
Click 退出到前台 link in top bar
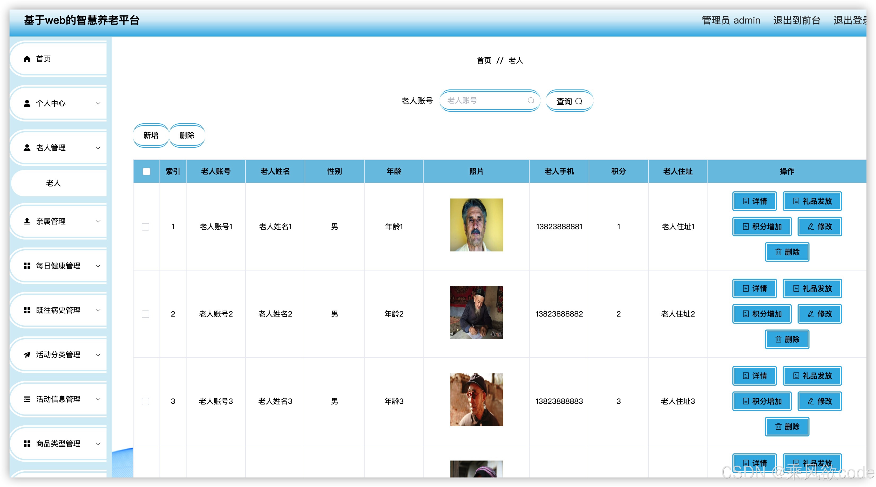[797, 20]
